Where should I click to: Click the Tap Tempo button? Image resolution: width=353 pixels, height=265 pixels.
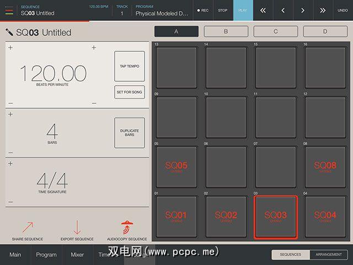[130, 66]
